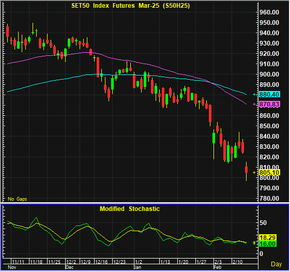Select the yellow 18.29 stochastic value tag
Image resolution: width=290 pixels, height=272 pixels.
268,237
